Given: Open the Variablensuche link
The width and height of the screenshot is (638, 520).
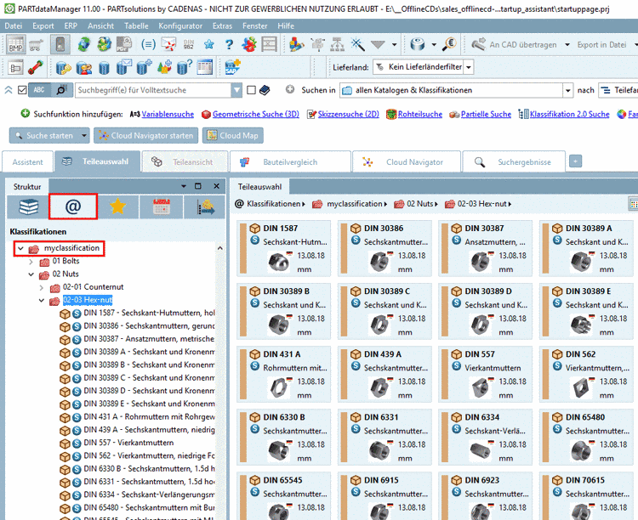Looking at the screenshot, I should 168,114.
